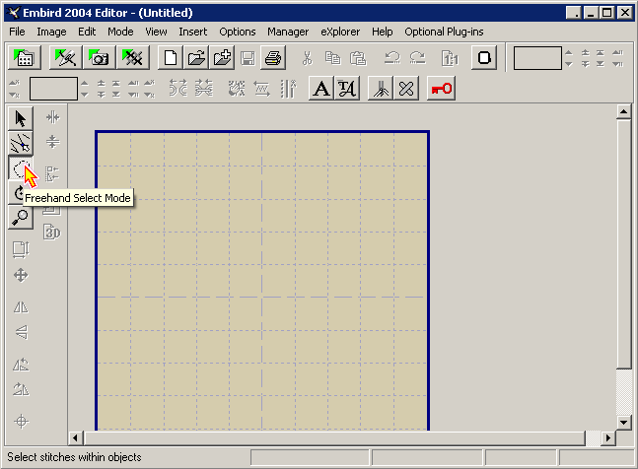Viewport: 638px width, 469px height.
Task: Open the eXplorer menu
Action: pos(340,32)
